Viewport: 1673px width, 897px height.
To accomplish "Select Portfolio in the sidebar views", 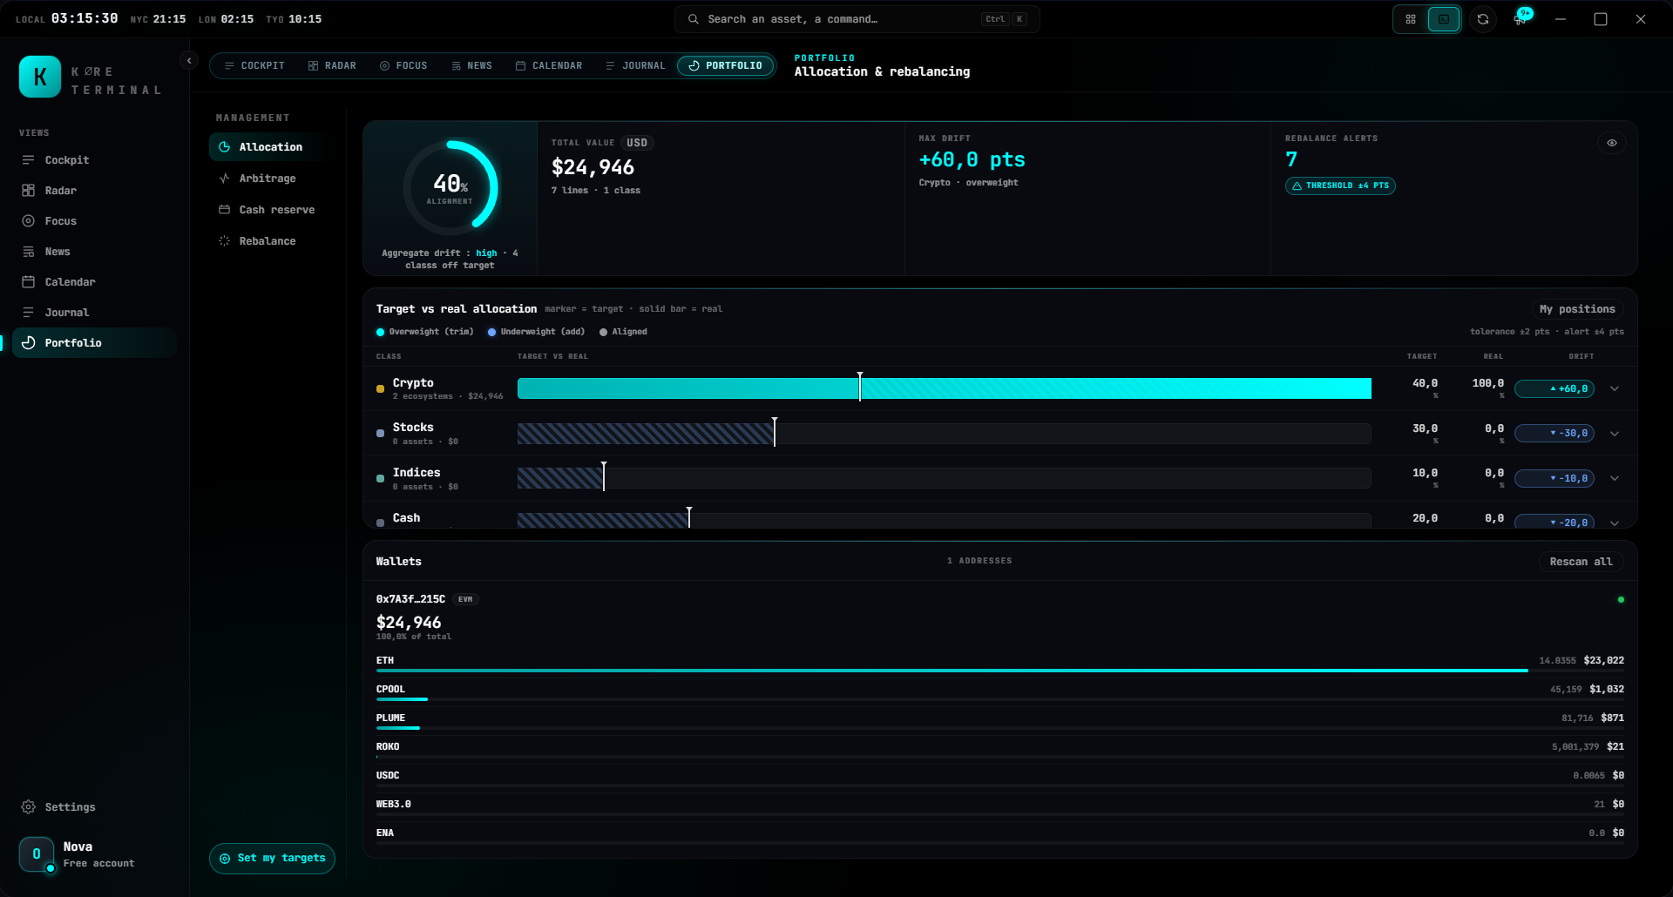I will [x=94, y=343].
